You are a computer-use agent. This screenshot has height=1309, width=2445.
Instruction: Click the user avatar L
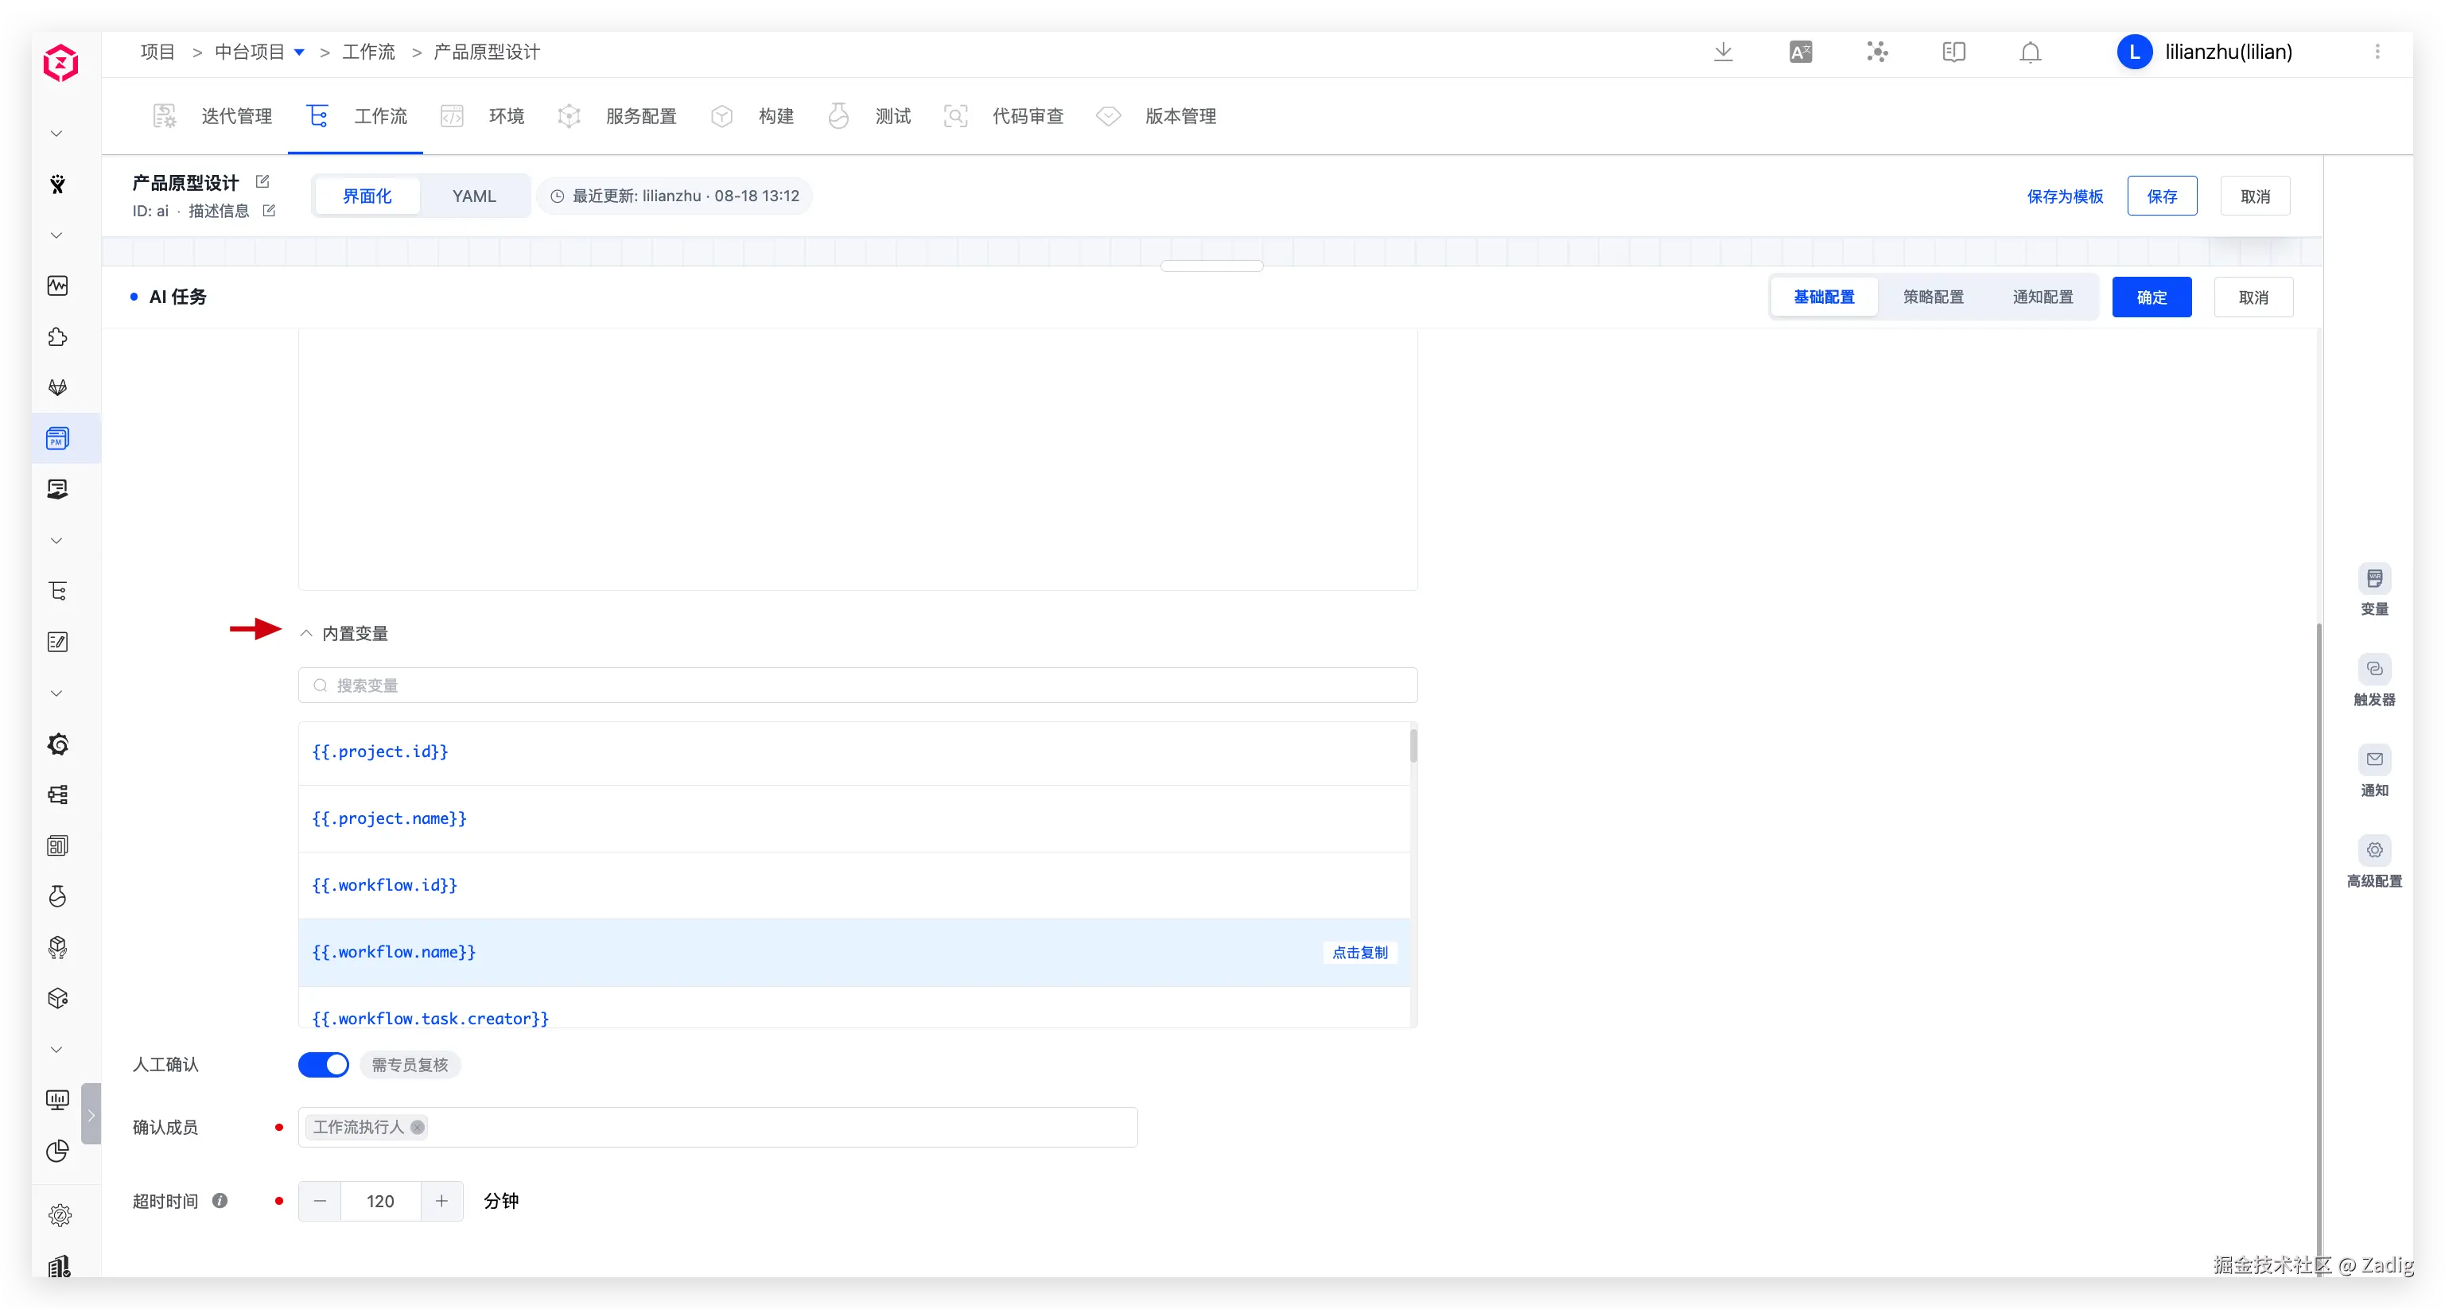click(x=2134, y=52)
